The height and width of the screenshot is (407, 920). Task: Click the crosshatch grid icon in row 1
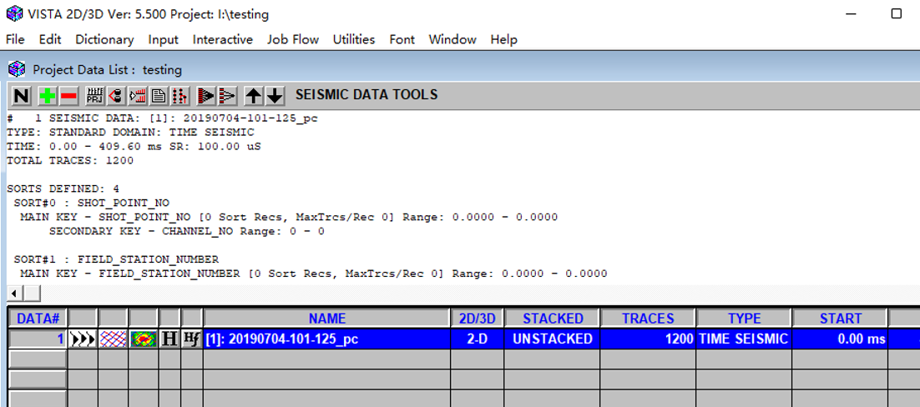(x=113, y=339)
